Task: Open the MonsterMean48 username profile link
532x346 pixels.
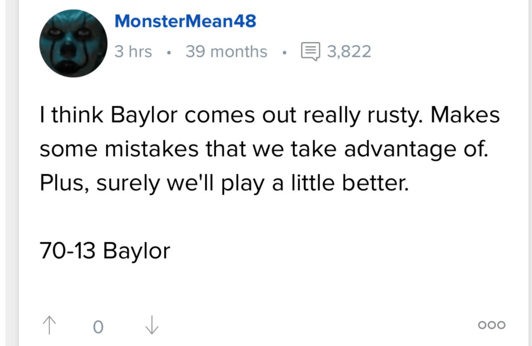Action: point(185,21)
